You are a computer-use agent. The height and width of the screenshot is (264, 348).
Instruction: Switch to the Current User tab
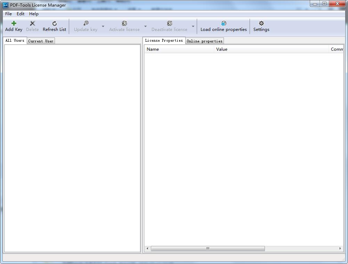(41, 41)
